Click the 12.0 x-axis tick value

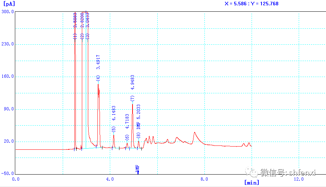299,179
